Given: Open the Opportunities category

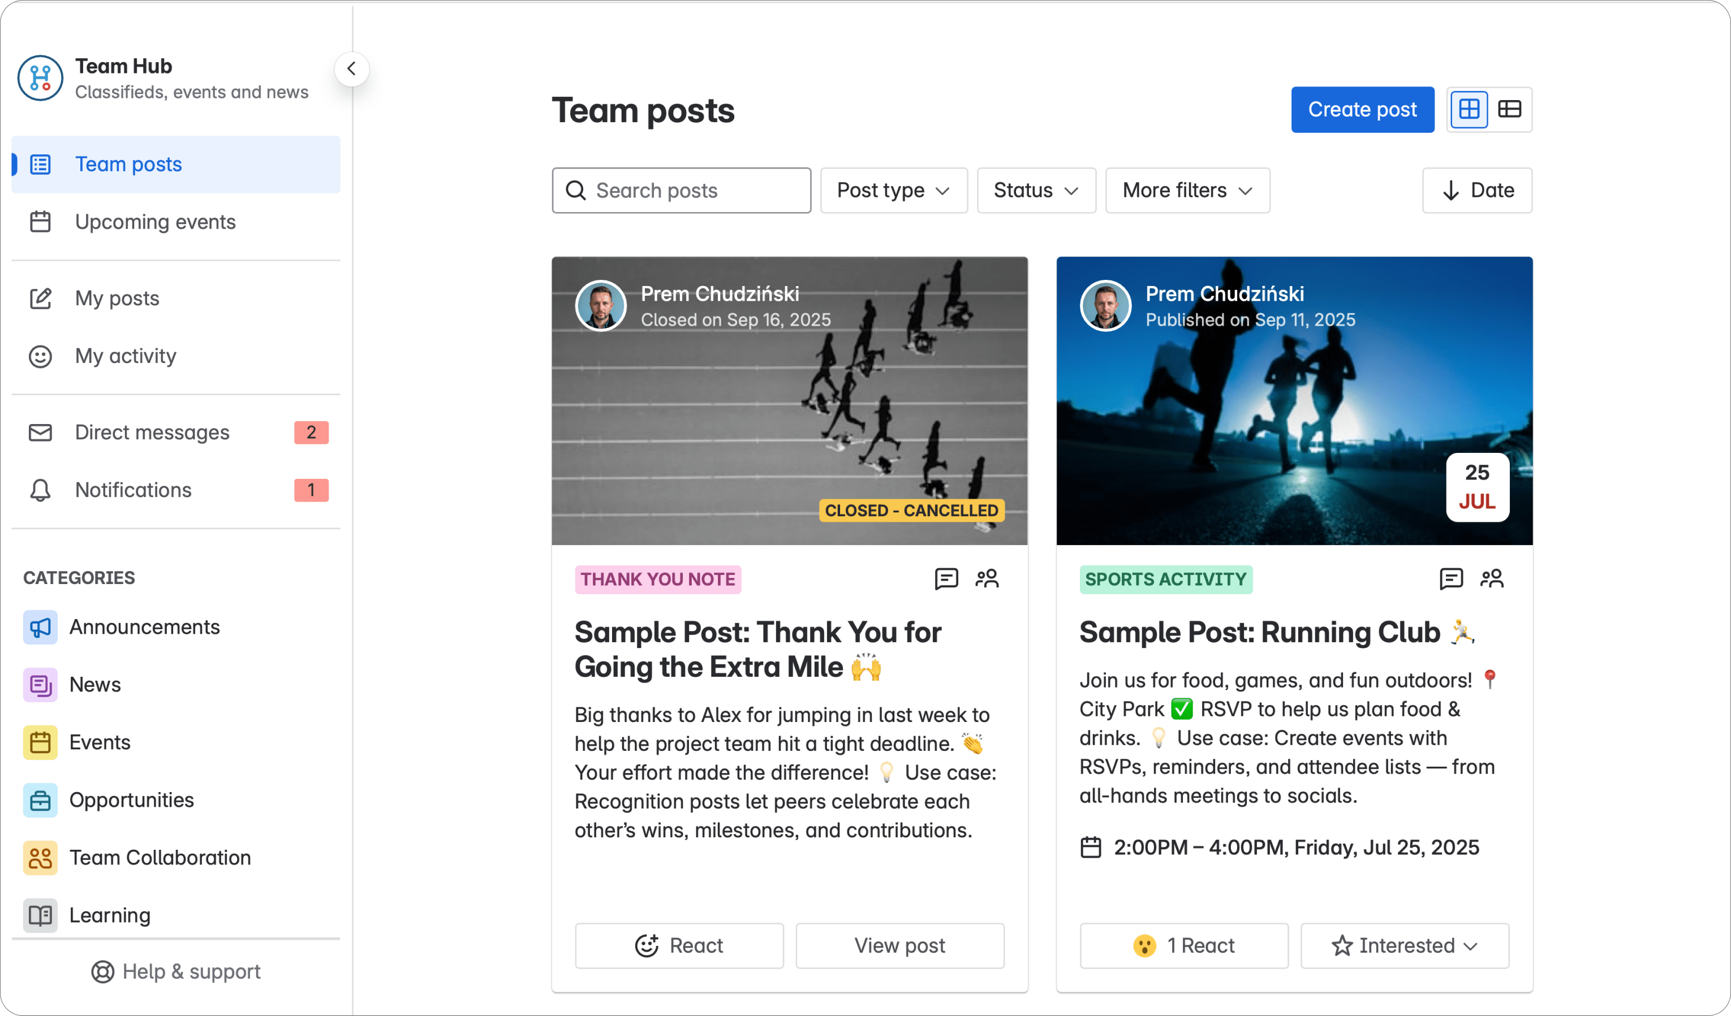Looking at the screenshot, I should [x=131, y=800].
